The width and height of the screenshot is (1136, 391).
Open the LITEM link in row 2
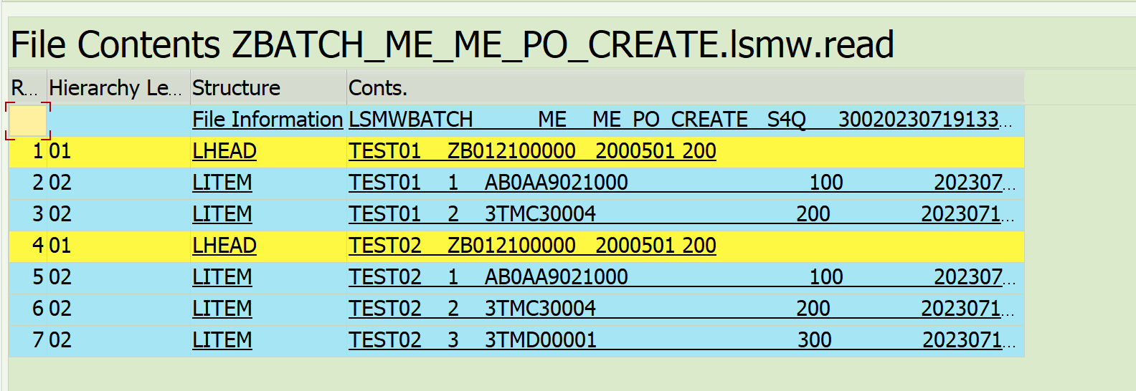click(x=222, y=183)
